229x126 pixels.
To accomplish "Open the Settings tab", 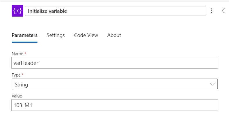I will 56,35.
